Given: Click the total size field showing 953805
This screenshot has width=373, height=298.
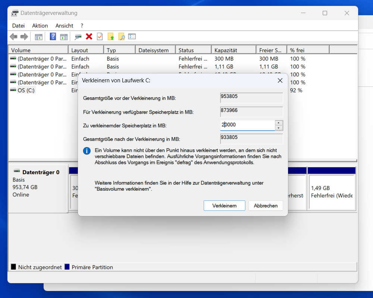Looking at the screenshot, I should (x=252, y=98).
